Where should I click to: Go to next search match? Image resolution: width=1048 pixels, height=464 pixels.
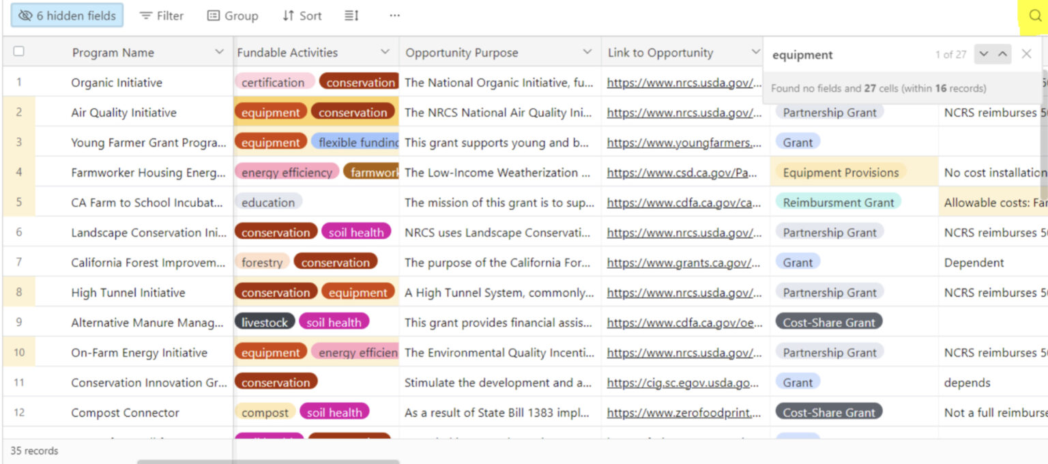tap(983, 55)
